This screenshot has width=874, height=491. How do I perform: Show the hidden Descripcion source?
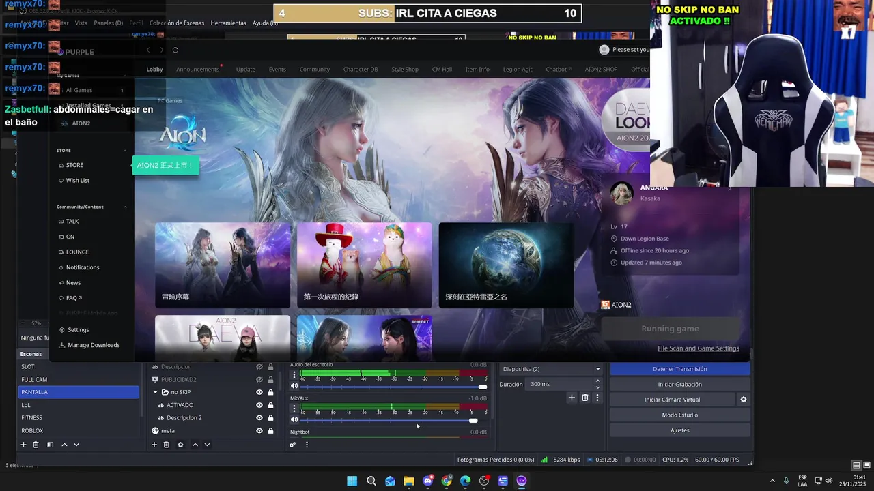coord(259,367)
